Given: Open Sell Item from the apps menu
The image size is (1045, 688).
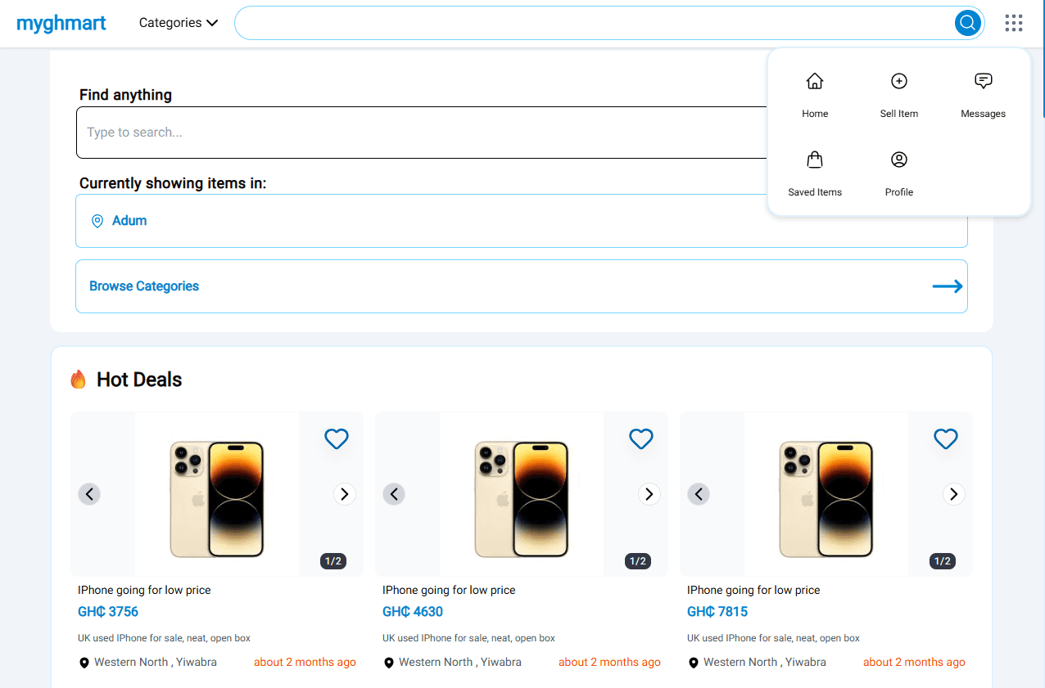Looking at the screenshot, I should [898, 82].
